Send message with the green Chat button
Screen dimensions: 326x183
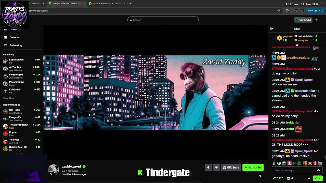coord(318,178)
